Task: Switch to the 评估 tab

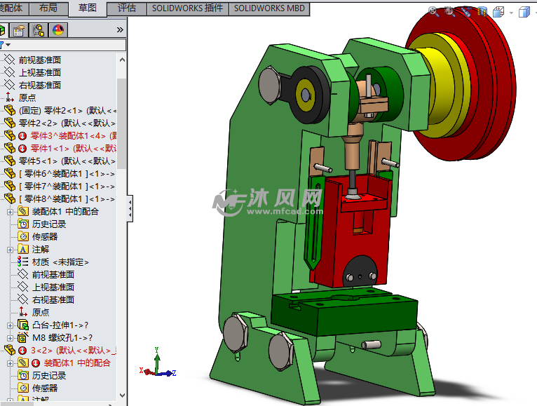Action: (x=127, y=8)
